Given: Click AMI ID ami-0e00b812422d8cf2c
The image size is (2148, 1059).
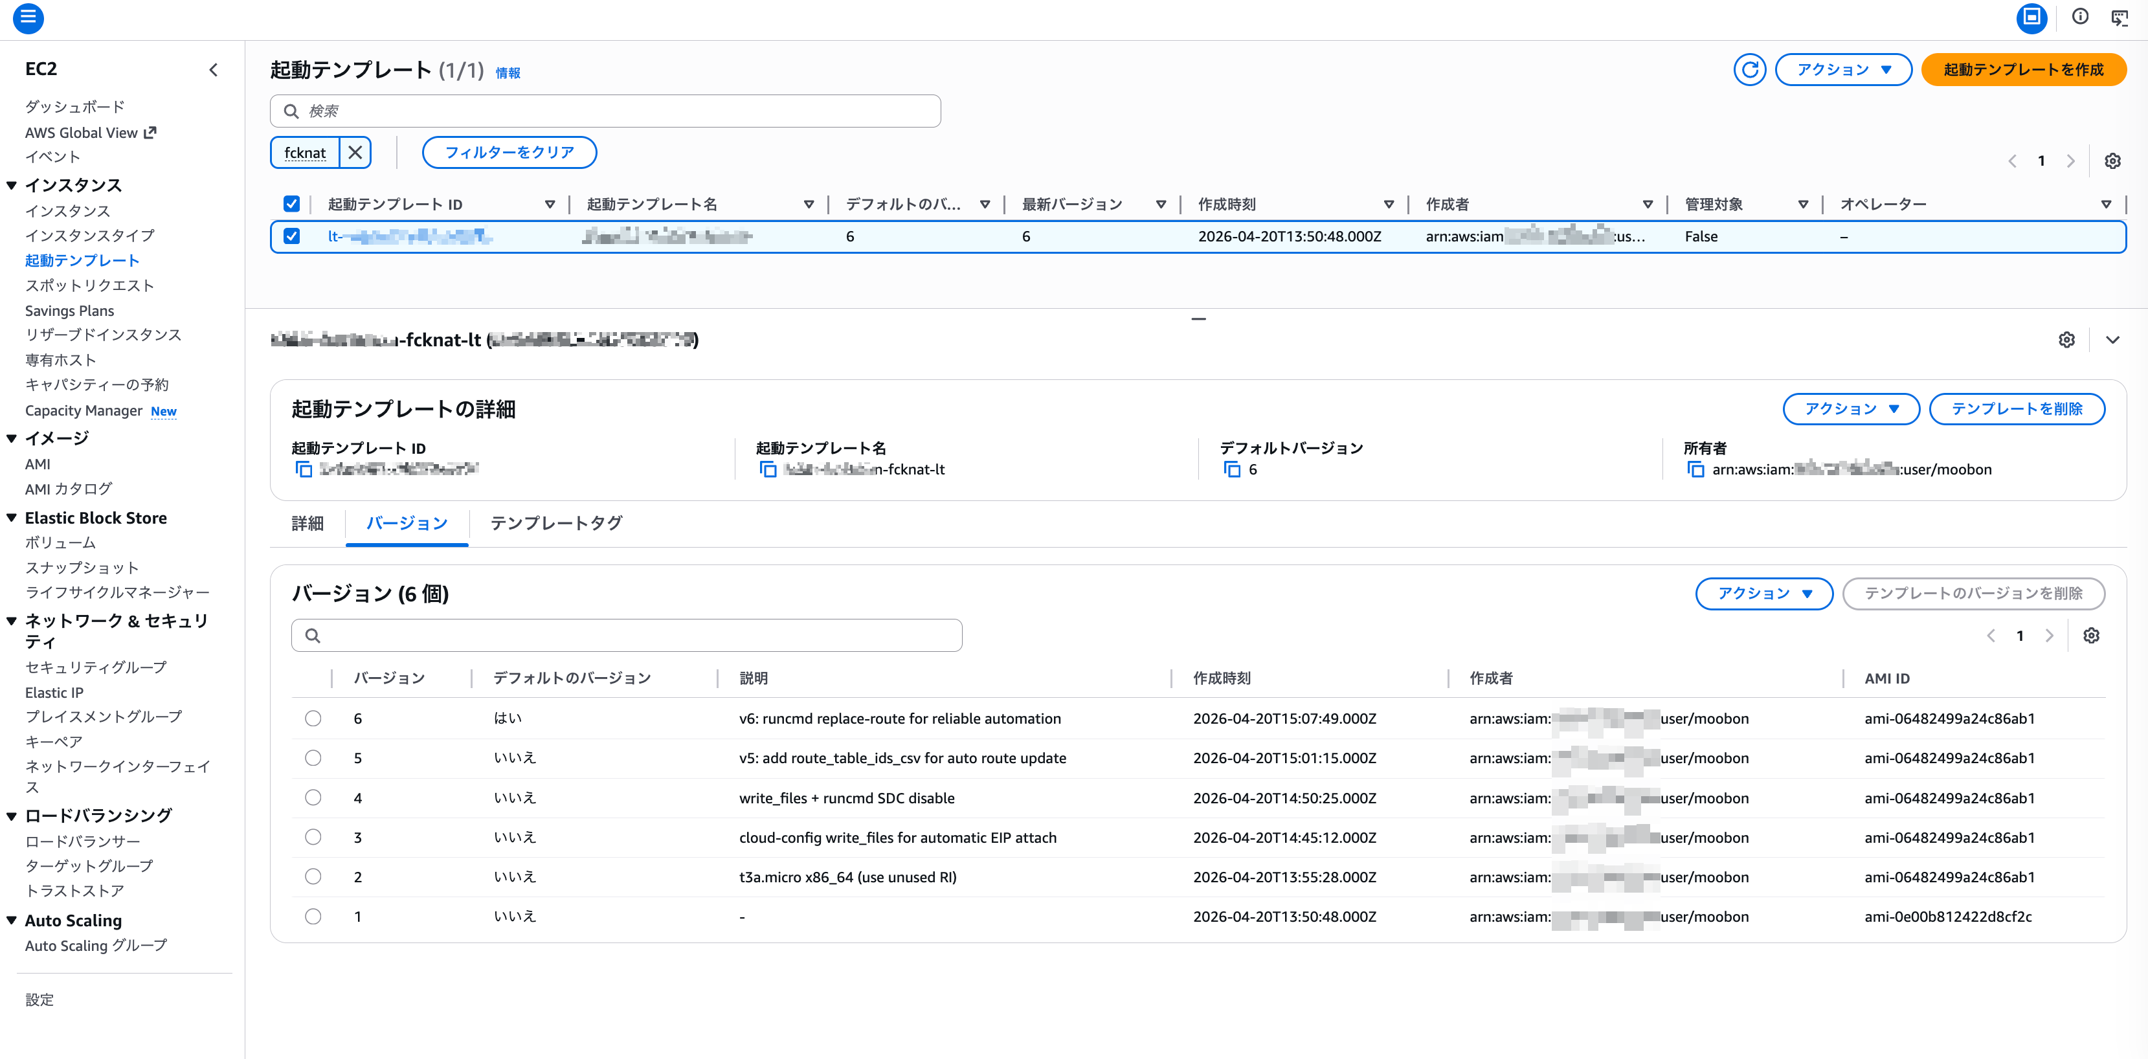Looking at the screenshot, I should click(1948, 917).
